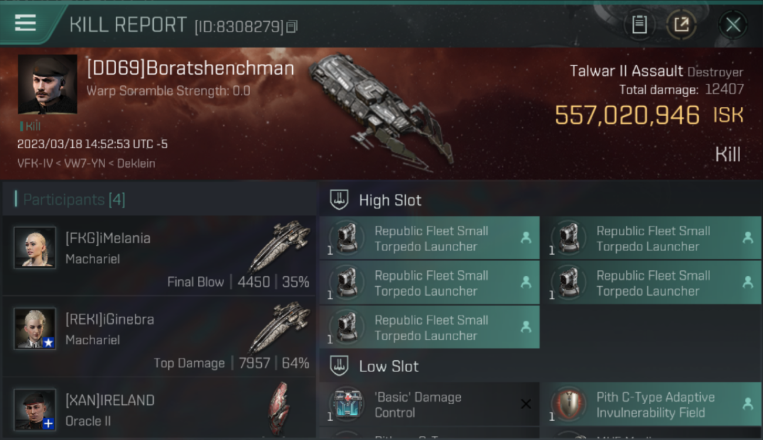View Boratshenchman's character portrait
This screenshot has width=763, height=440.
(x=48, y=84)
